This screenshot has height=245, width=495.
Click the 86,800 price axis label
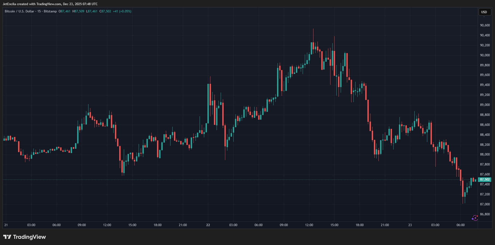click(485, 214)
